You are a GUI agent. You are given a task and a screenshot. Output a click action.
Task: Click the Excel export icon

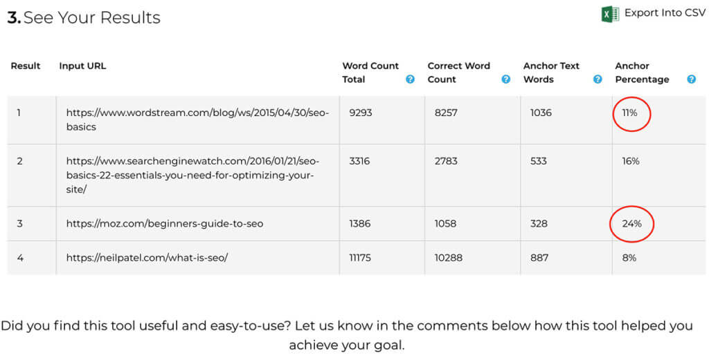pyautogui.click(x=610, y=14)
